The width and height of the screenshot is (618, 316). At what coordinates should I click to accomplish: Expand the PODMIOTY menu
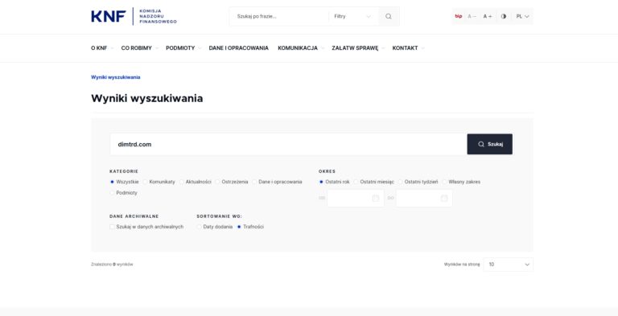183,48
